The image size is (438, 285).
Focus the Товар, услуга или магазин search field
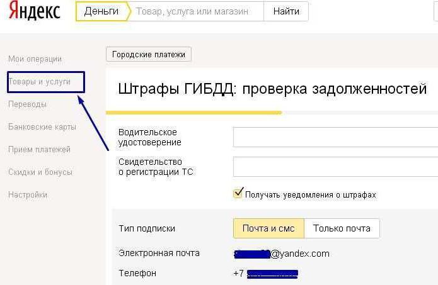point(195,11)
